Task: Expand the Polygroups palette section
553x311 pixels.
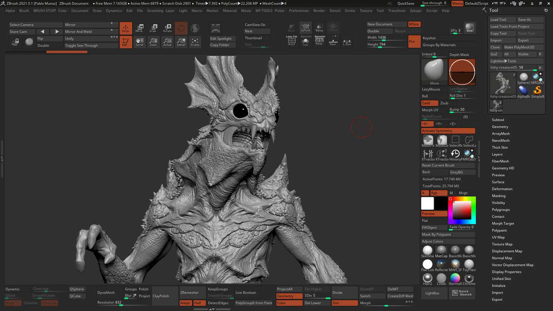Action: point(501,209)
